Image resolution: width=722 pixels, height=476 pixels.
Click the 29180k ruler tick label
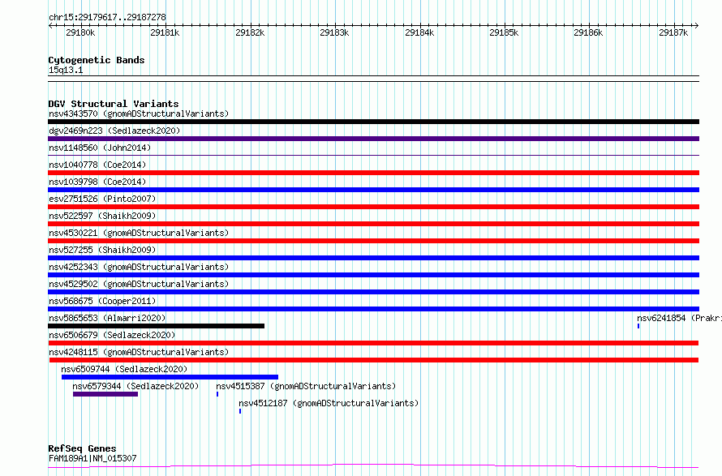(x=80, y=32)
